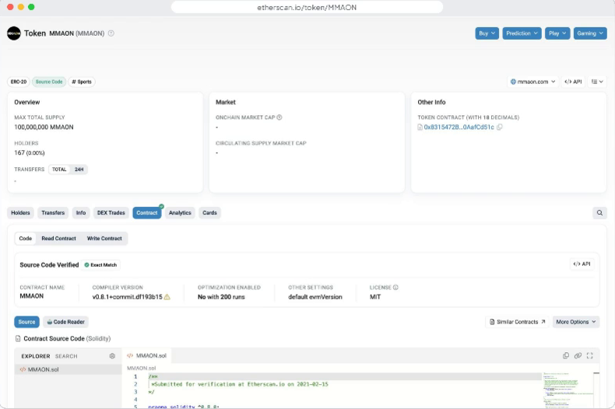Click the compiler version warning icon
Image resolution: width=615 pixels, height=409 pixels.
point(167,297)
